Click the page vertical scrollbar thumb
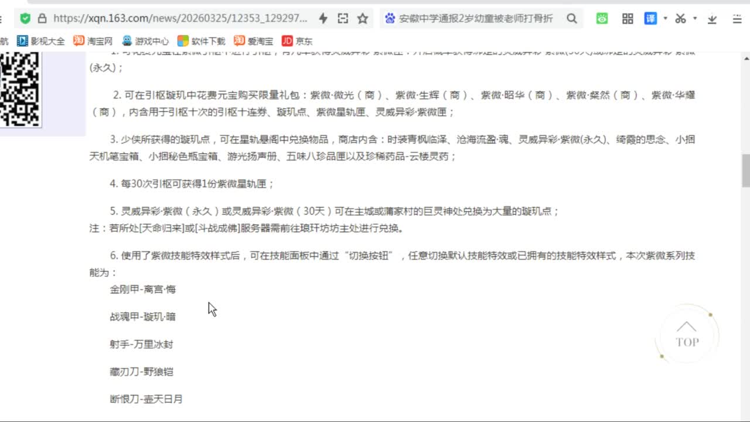The width and height of the screenshot is (750, 422). [x=745, y=171]
